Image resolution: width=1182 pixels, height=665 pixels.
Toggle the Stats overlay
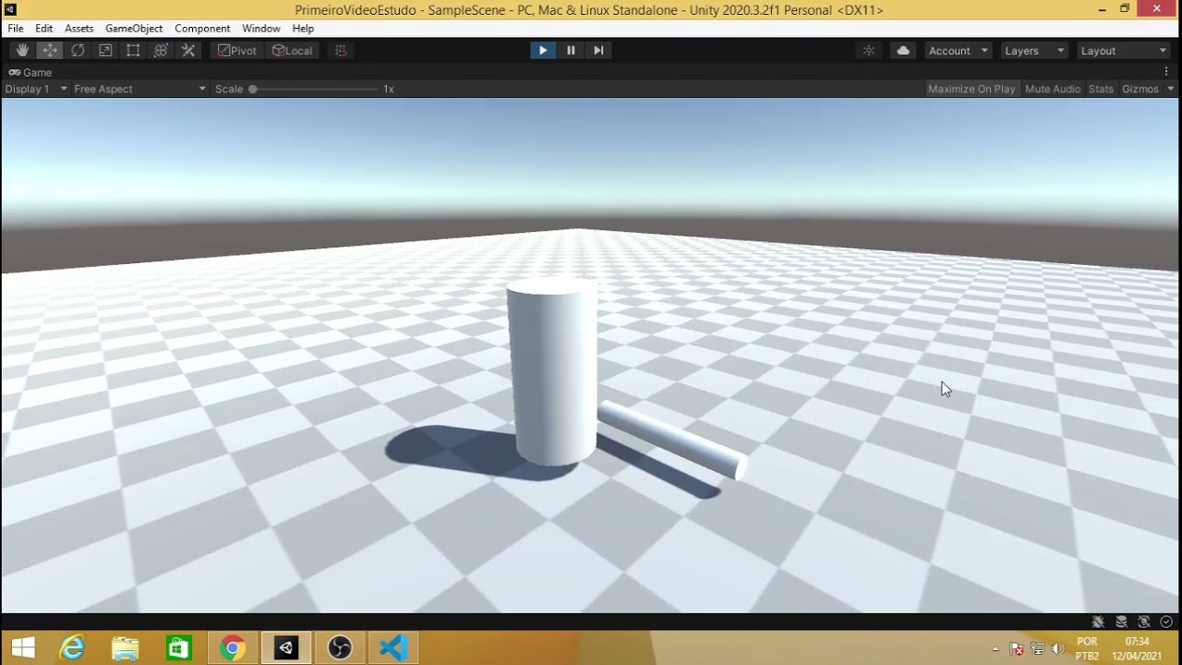(1101, 89)
